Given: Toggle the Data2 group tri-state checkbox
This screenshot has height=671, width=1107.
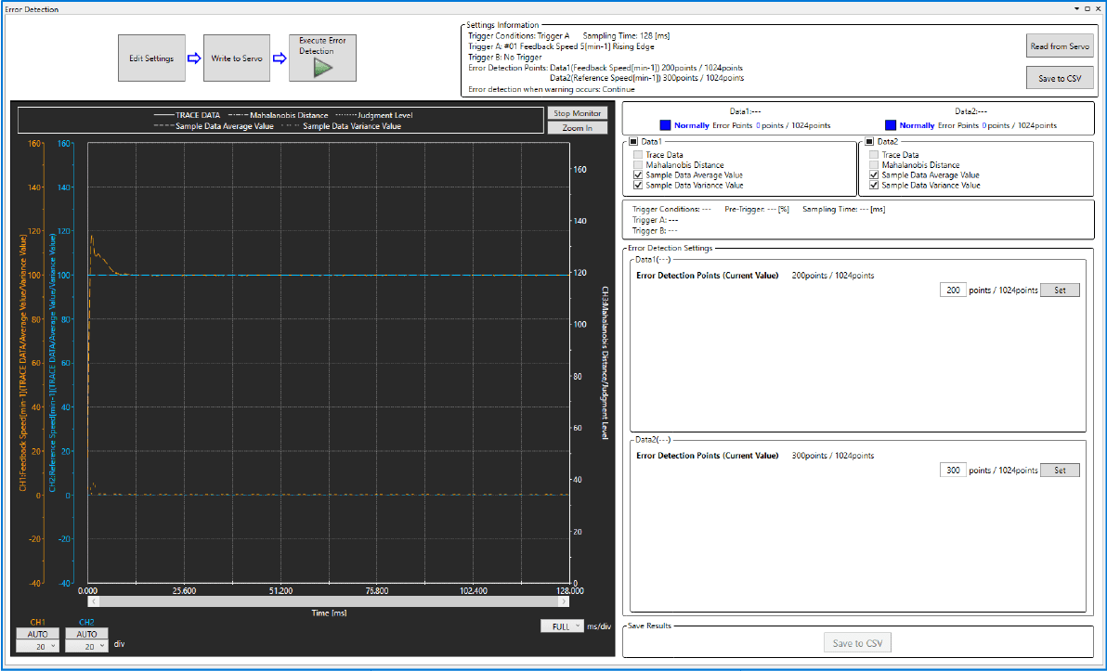Looking at the screenshot, I should (x=869, y=142).
